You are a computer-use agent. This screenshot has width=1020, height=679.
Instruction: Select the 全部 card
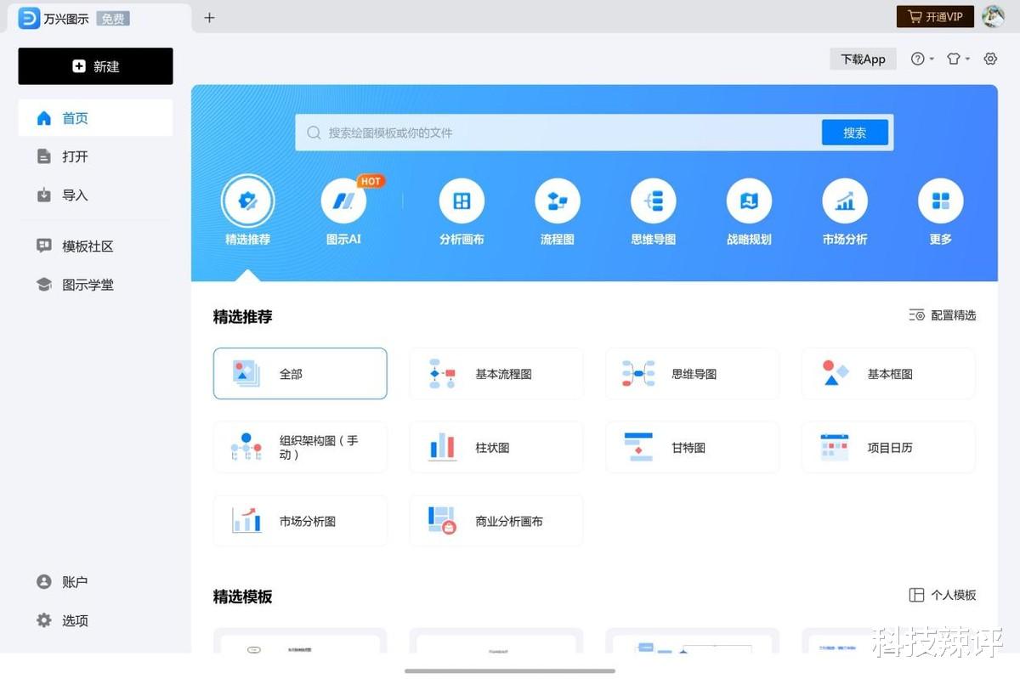pos(300,373)
